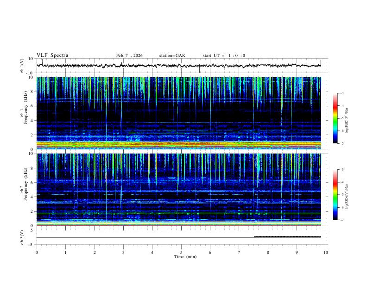Click the ch.1 PSD color bar
Image resolution: width=367 pixels, height=283 pixels.
coord(335,118)
